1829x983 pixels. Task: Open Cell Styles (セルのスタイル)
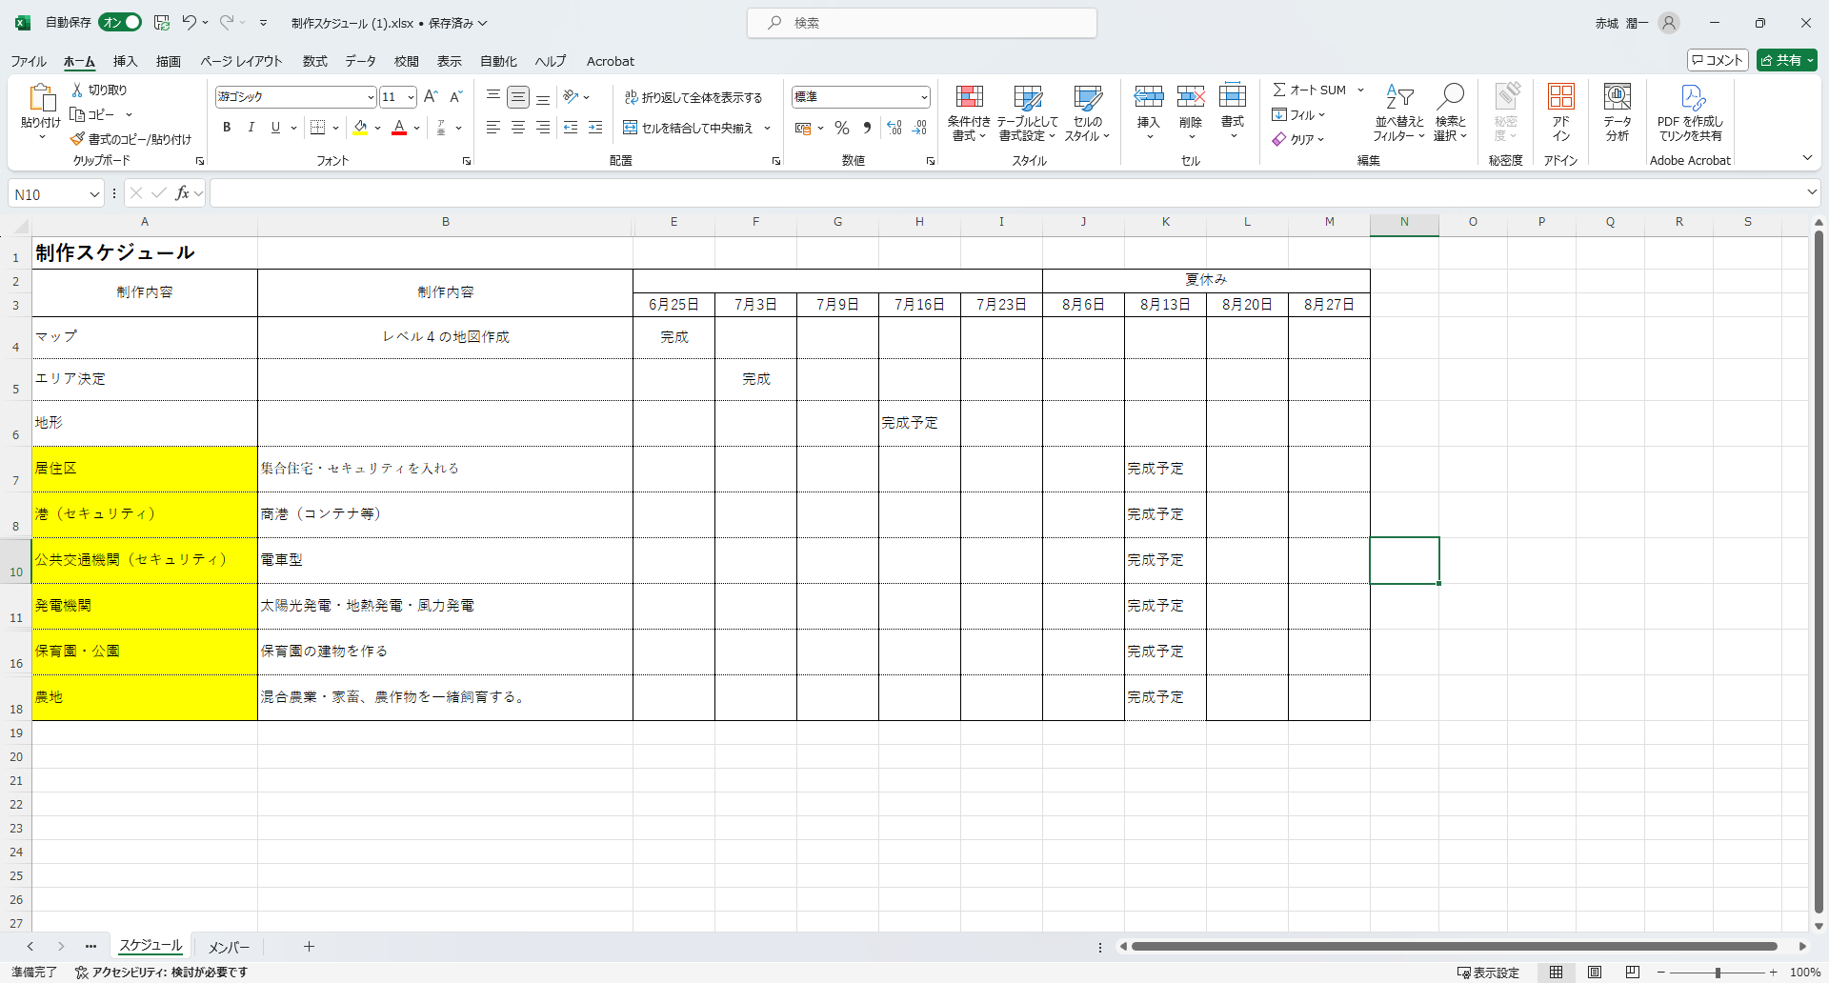[x=1087, y=112]
